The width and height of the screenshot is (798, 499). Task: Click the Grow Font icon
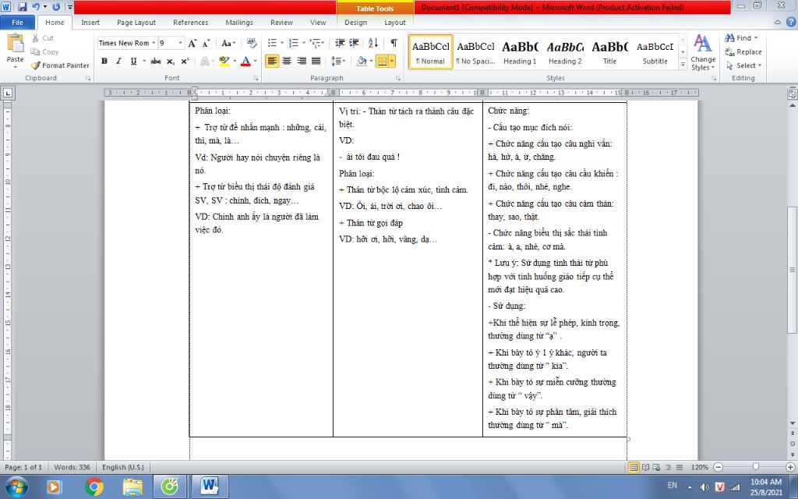192,44
